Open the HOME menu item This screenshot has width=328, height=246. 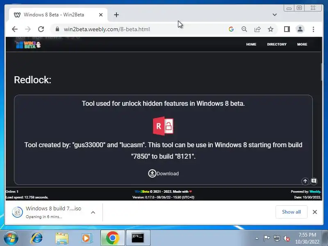click(x=251, y=44)
